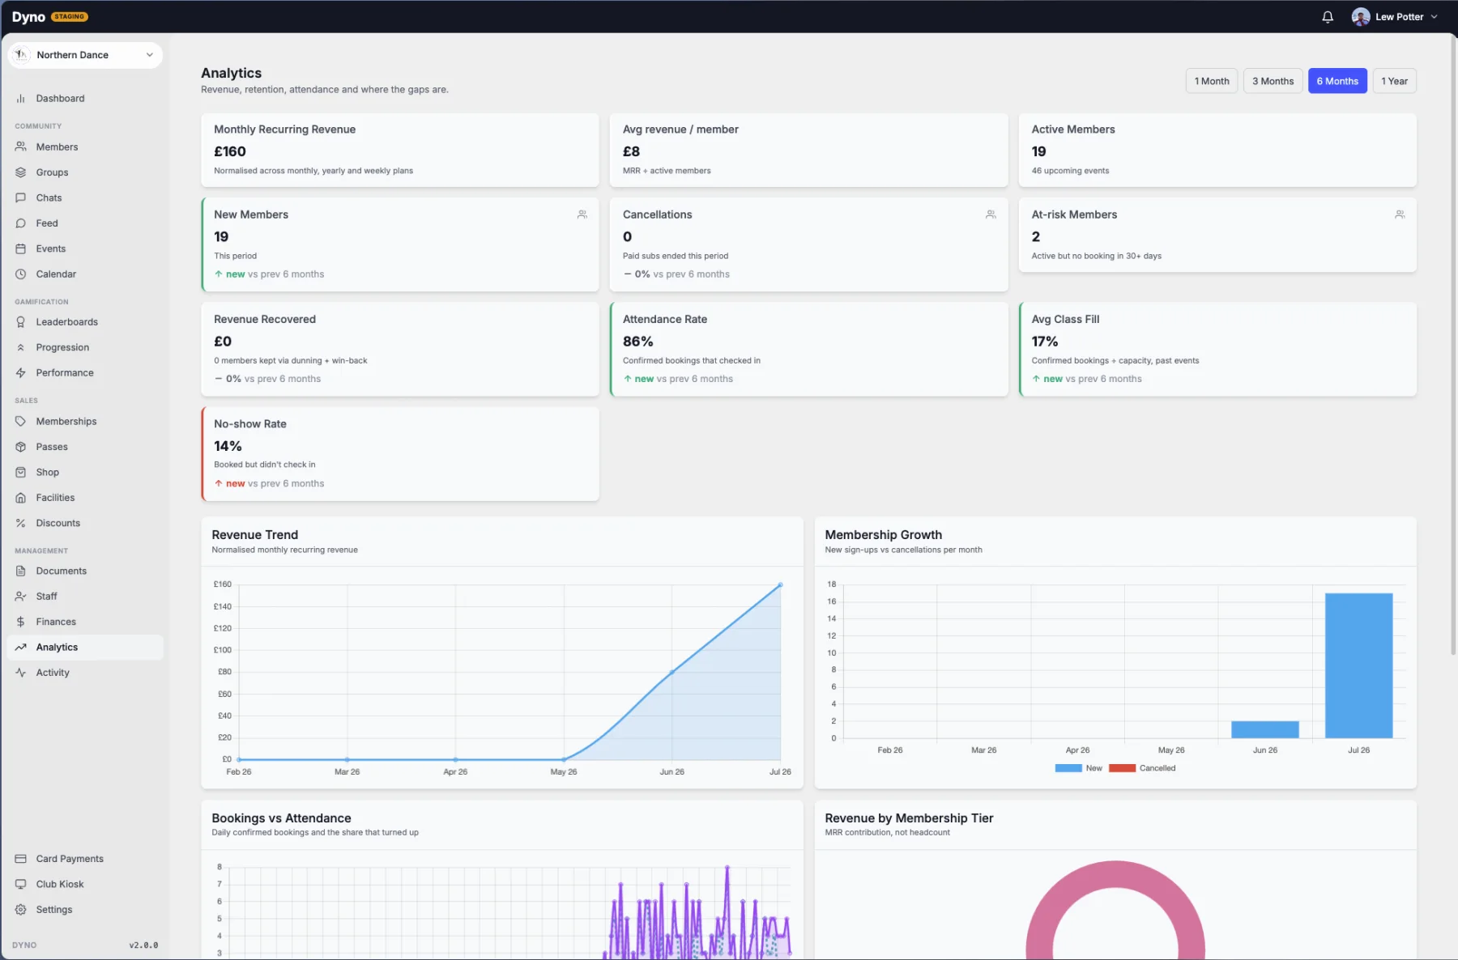The width and height of the screenshot is (1458, 960).
Task: Open the notifications bell icon
Action: 1328,17
